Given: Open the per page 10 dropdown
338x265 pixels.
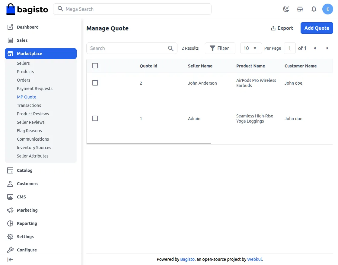Looking at the screenshot, I should pyautogui.click(x=251, y=48).
